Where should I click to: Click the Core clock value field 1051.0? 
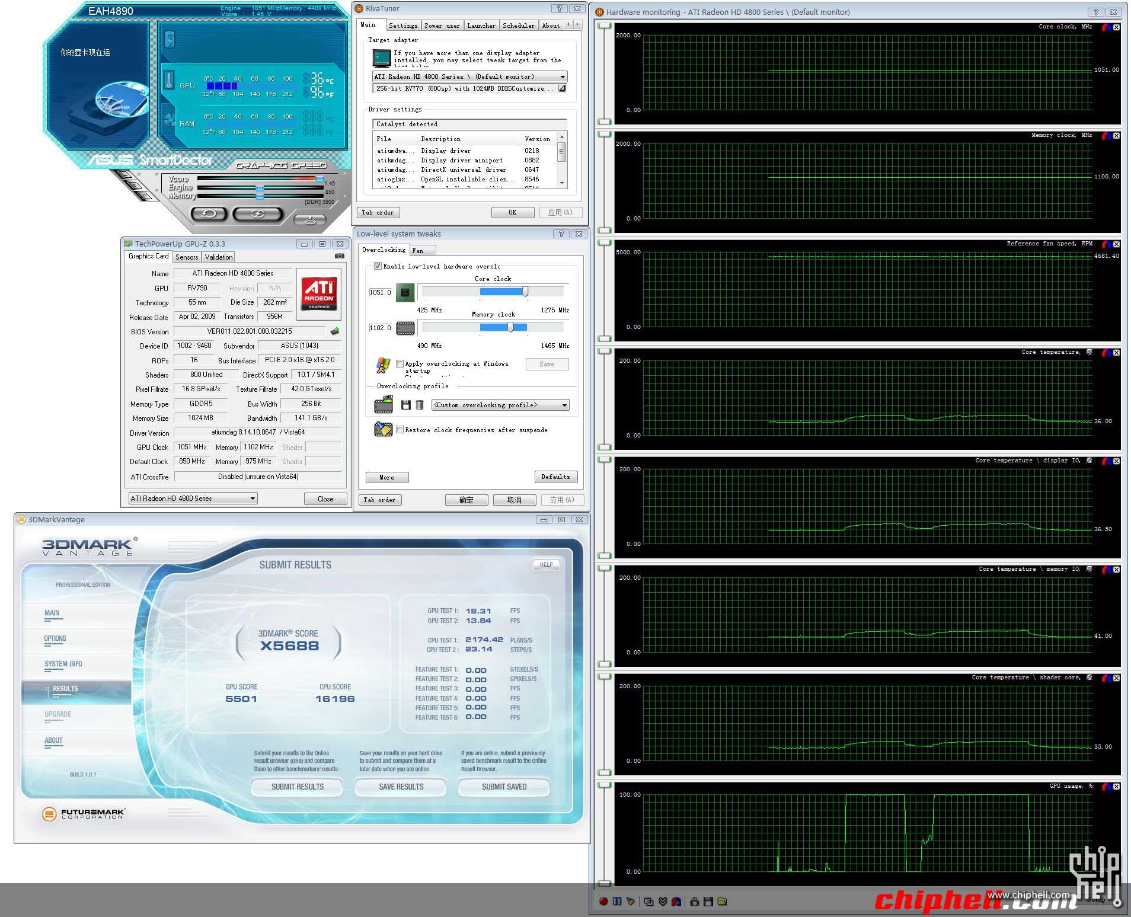pyautogui.click(x=381, y=292)
